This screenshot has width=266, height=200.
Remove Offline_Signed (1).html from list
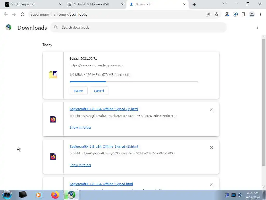pos(211,147)
